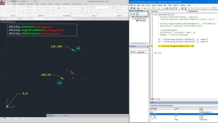Open the NoktaAlAciOlc procedure dropdown
The image size is (218, 123).
point(203,11)
